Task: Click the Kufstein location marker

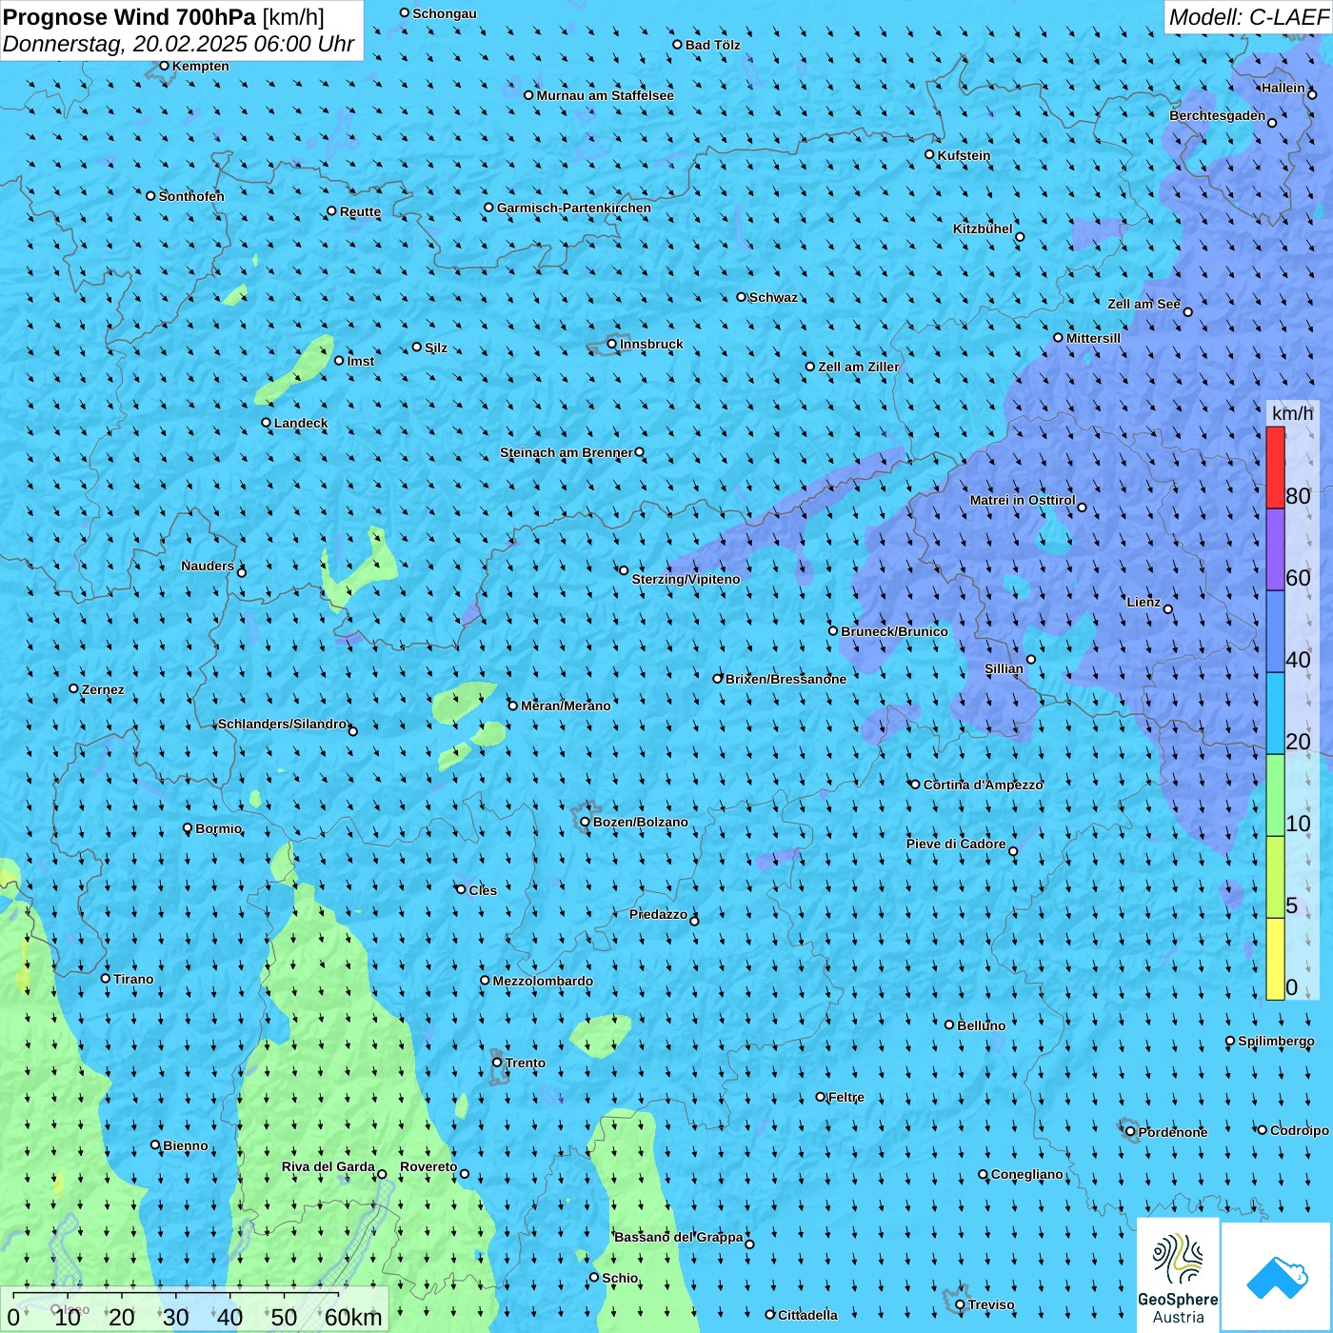Action: 930,154
